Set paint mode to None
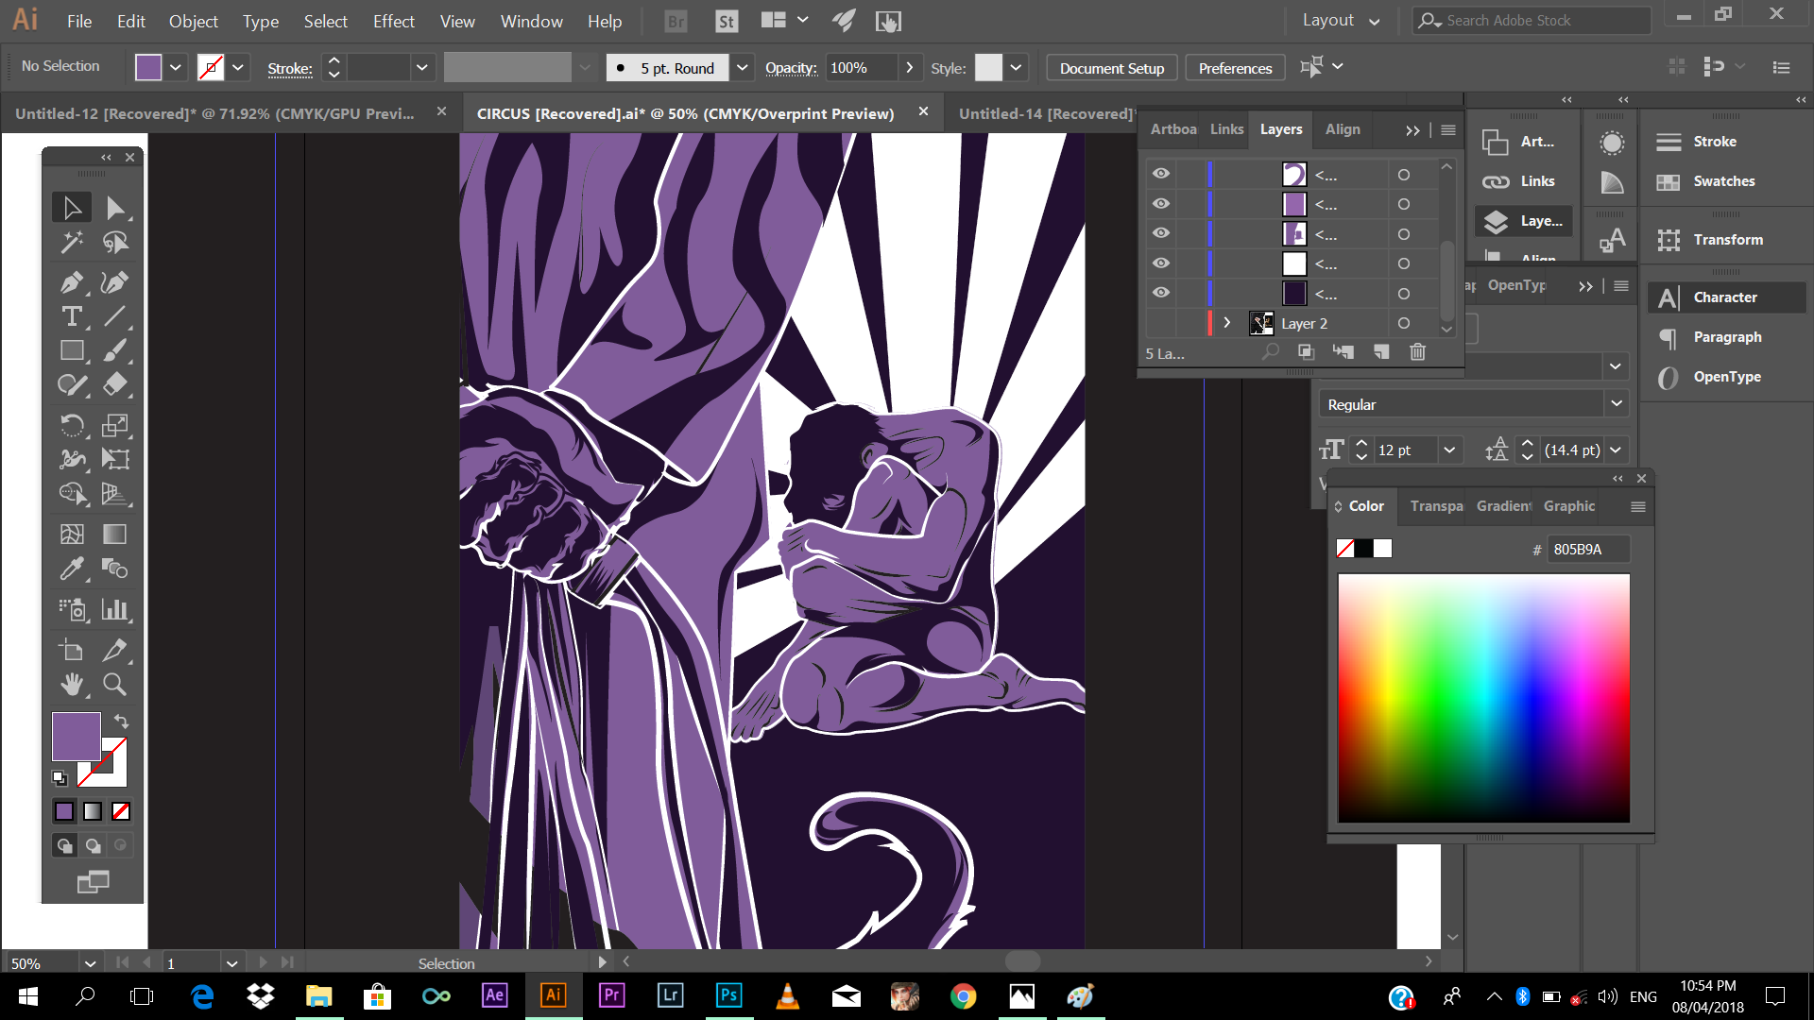1814x1020 pixels. coord(121,811)
